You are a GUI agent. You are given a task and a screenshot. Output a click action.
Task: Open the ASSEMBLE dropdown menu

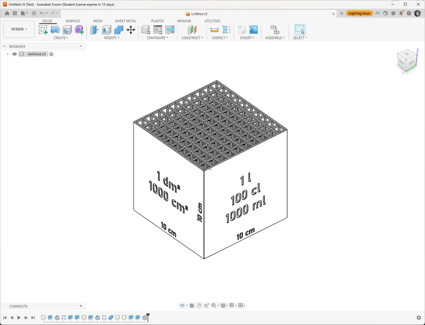click(x=275, y=38)
